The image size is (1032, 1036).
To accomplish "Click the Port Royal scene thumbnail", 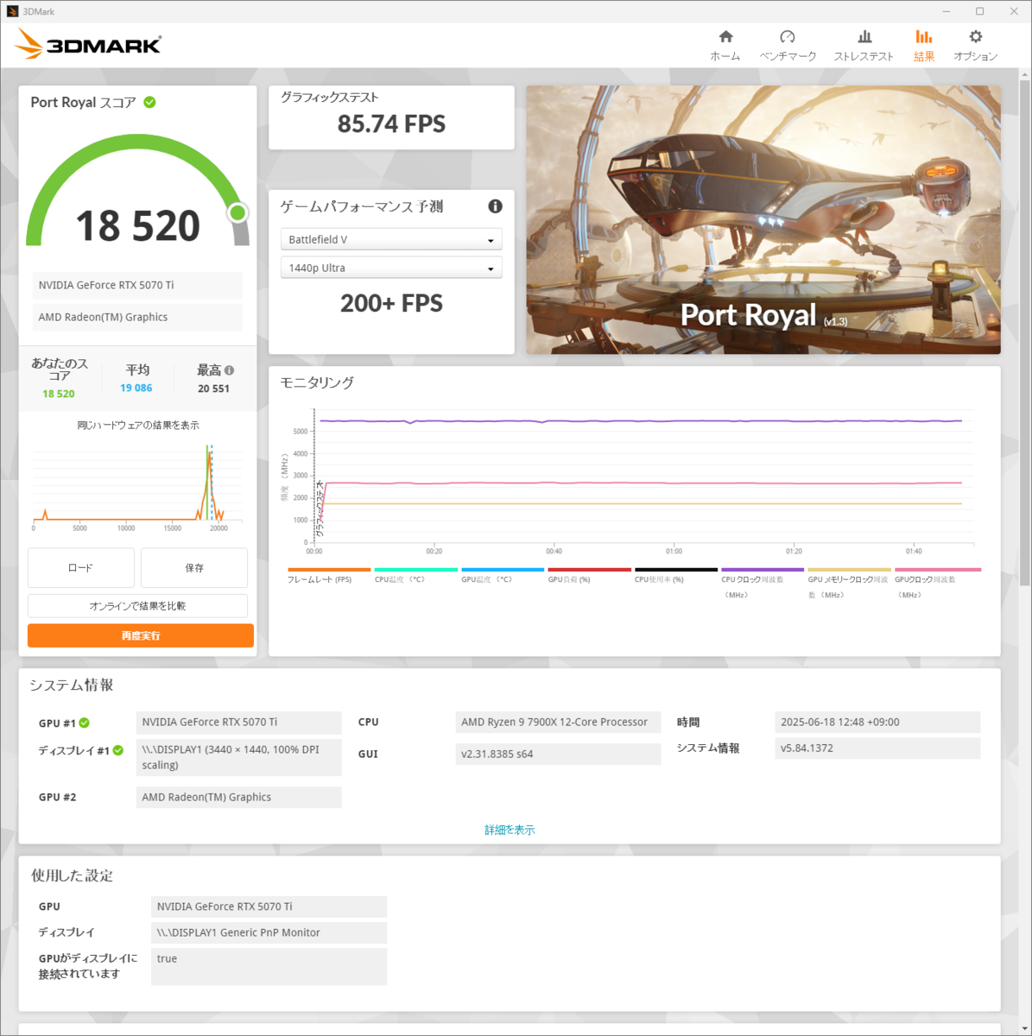I will [763, 219].
